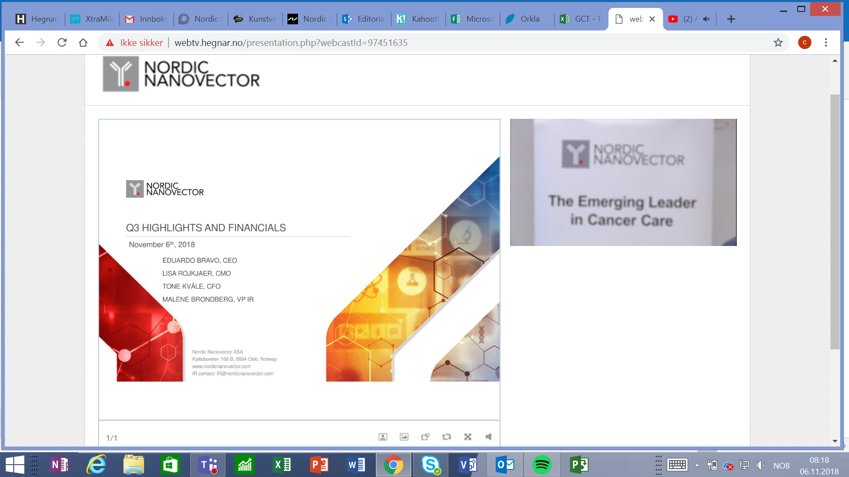Open Microsoft Teams from taskbar
Screen dimensions: 849x477
pyautogui.click(x=208, y=465)
